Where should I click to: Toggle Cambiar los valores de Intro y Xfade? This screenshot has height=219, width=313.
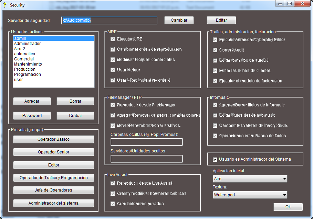click(215, 126)
